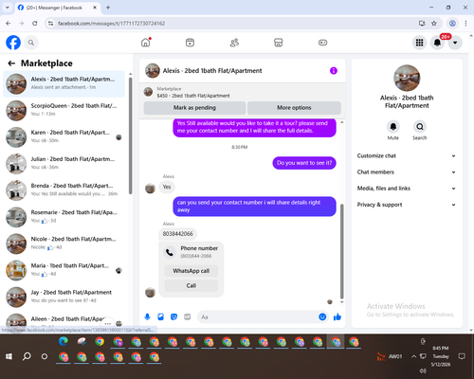Open Julian conversation
This screenshot has width=474, height=379.
(64, 164)
